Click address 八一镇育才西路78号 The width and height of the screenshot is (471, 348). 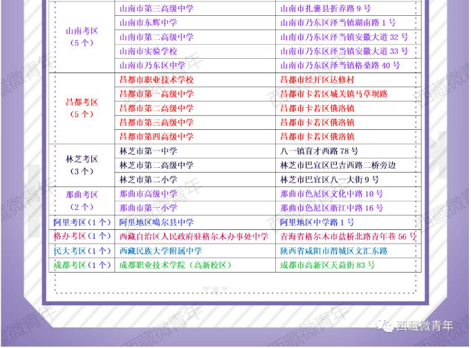point(320,151)
